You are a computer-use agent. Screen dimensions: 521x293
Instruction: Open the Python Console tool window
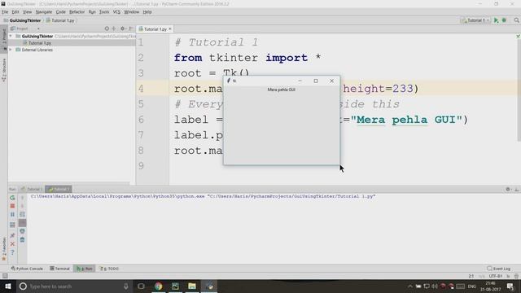(27, 269)
